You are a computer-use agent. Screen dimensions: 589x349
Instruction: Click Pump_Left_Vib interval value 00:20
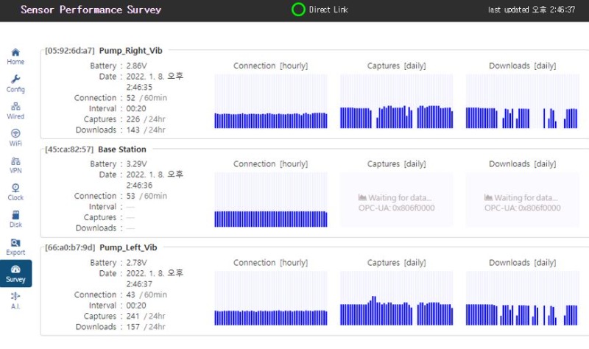pos(136,306)
